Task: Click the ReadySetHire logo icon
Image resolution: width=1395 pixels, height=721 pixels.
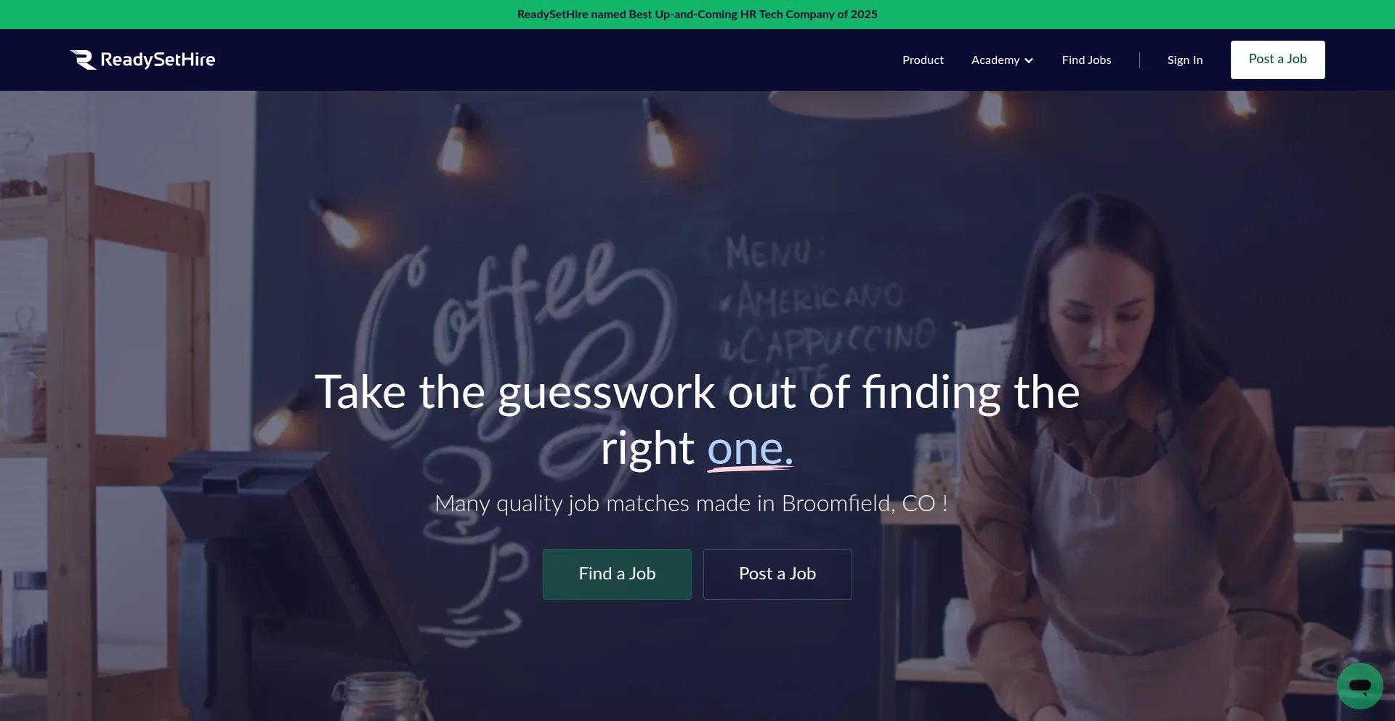Action: click(x=83, y=60)
